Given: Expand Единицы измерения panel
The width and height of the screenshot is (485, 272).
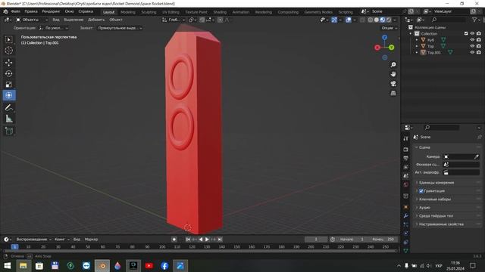Looking at the screenshot, I should click(x=448, y=183).
